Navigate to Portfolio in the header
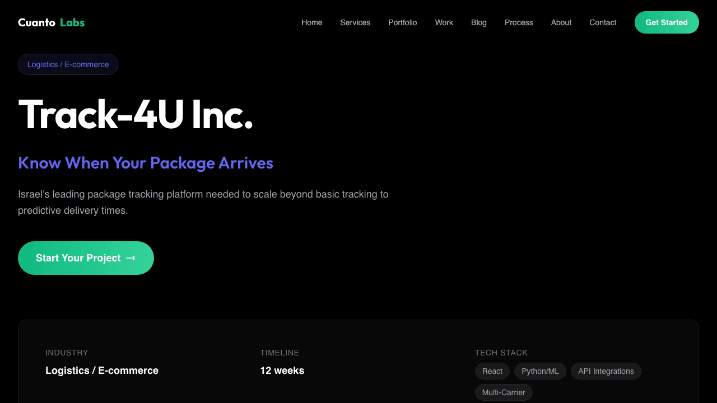This screenshot has width=717, height=403. click(402, 22)
